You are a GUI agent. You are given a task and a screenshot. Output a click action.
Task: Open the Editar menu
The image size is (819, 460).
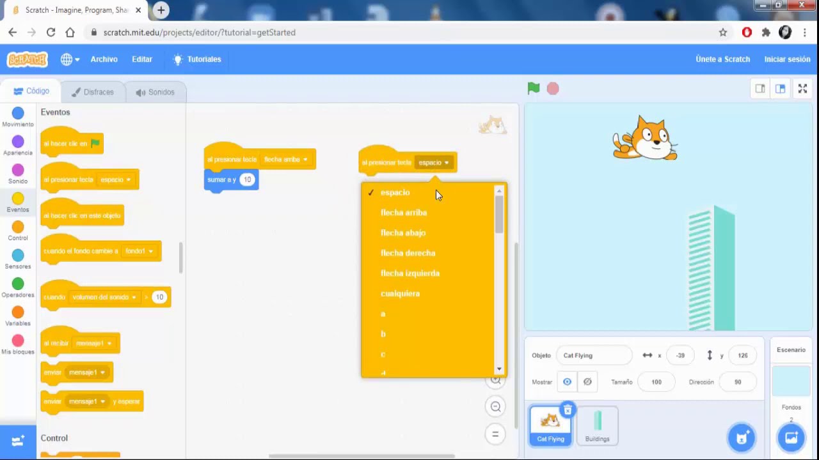[x=142, y=59]
